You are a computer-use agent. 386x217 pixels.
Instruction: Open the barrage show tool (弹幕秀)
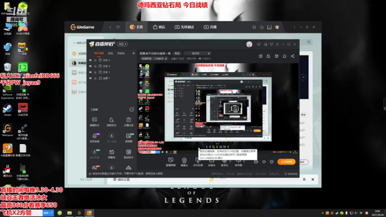tap(111, 154)
